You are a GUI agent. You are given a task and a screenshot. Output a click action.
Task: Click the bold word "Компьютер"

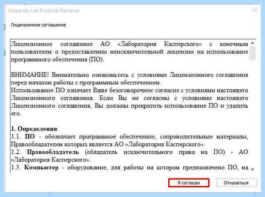click(41, 168)
